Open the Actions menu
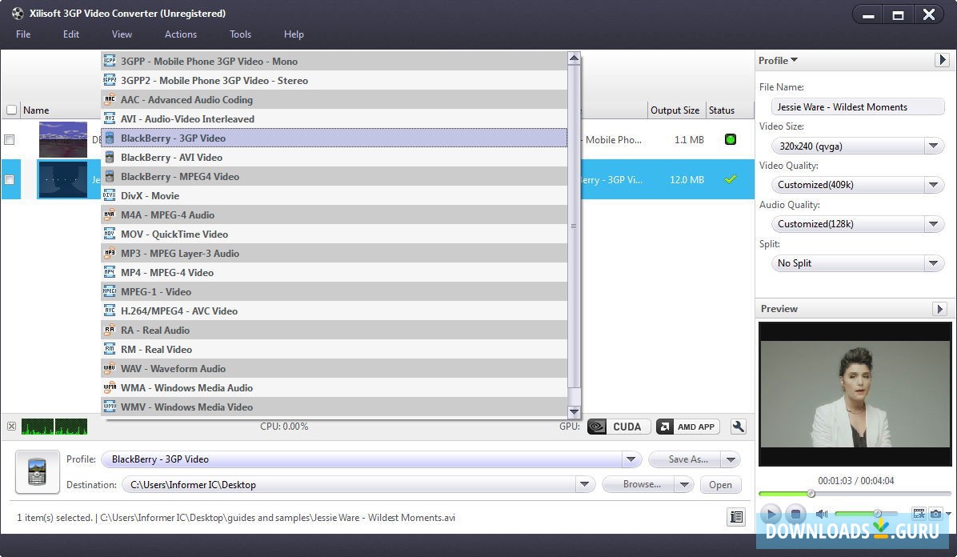This screenshot has height=557, width=957. [180, 34]
